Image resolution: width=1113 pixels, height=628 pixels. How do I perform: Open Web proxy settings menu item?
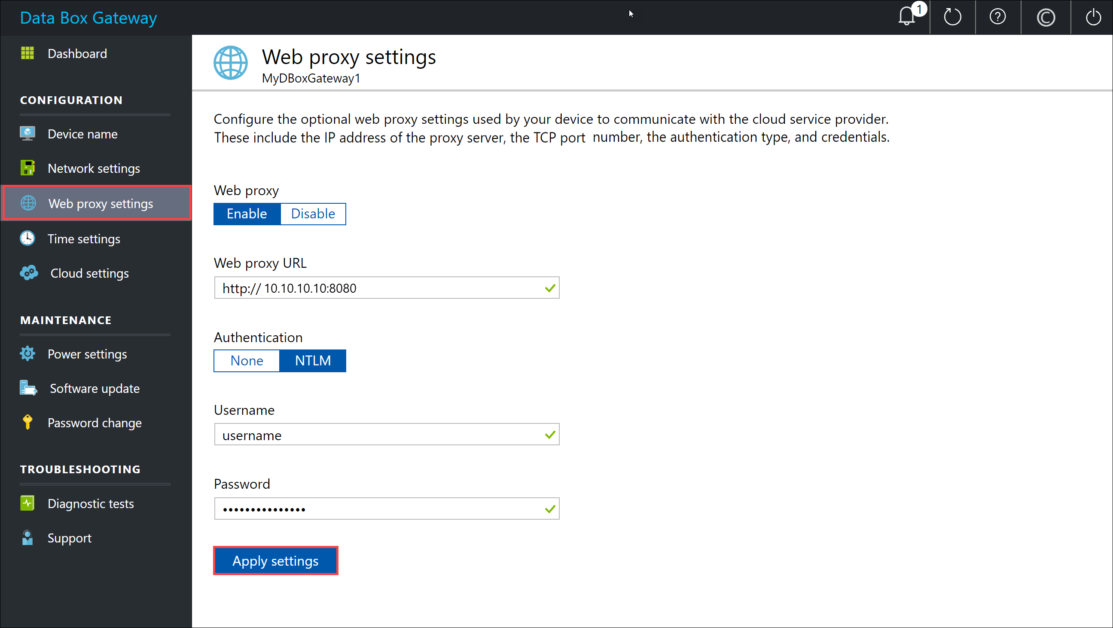point(100,203)
